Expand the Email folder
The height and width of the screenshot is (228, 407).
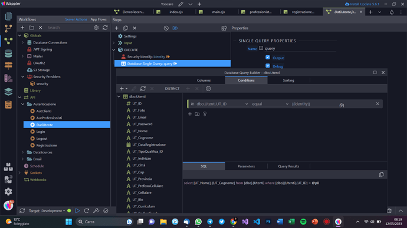[22, 159]
